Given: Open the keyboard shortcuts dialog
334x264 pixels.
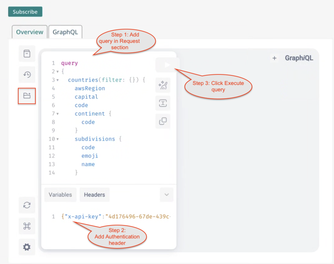Looking at the screenshot, I should [27, 226].
